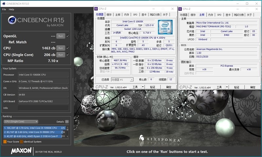The height and width of the screenshot is (157, 262).
Task: Click the Identical System color swatch
Action: pyautogui.click(x=21, y=142)
